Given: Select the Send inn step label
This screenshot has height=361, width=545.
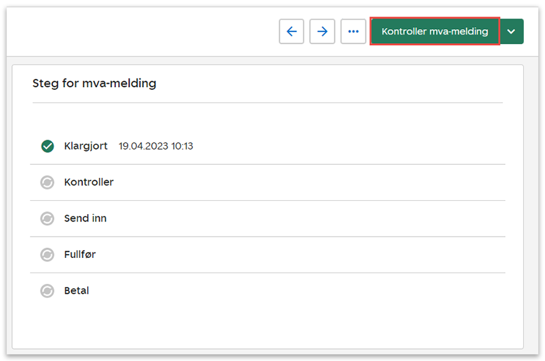Looking at the screenshot, I should click(x=85, y=218).
